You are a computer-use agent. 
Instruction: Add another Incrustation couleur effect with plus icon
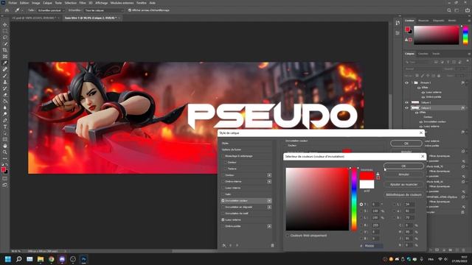269,201
